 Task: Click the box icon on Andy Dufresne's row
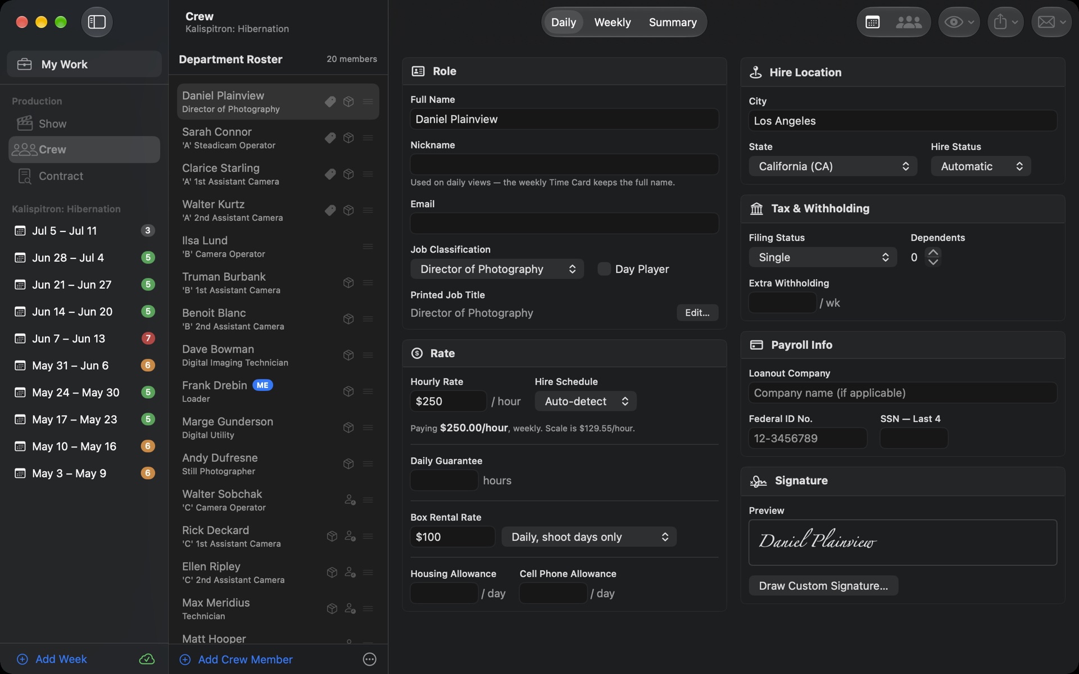348,464
